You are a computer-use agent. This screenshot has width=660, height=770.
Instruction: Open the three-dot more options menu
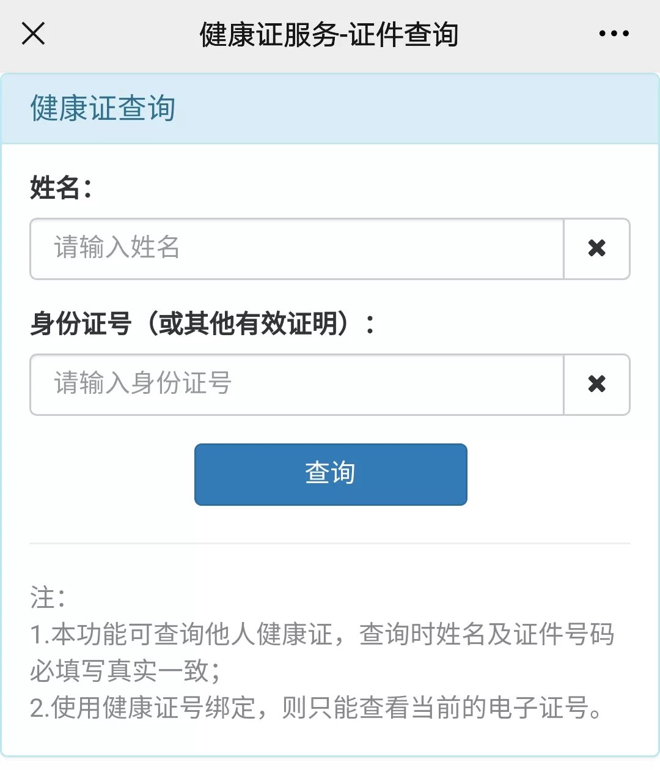point(614,34)
